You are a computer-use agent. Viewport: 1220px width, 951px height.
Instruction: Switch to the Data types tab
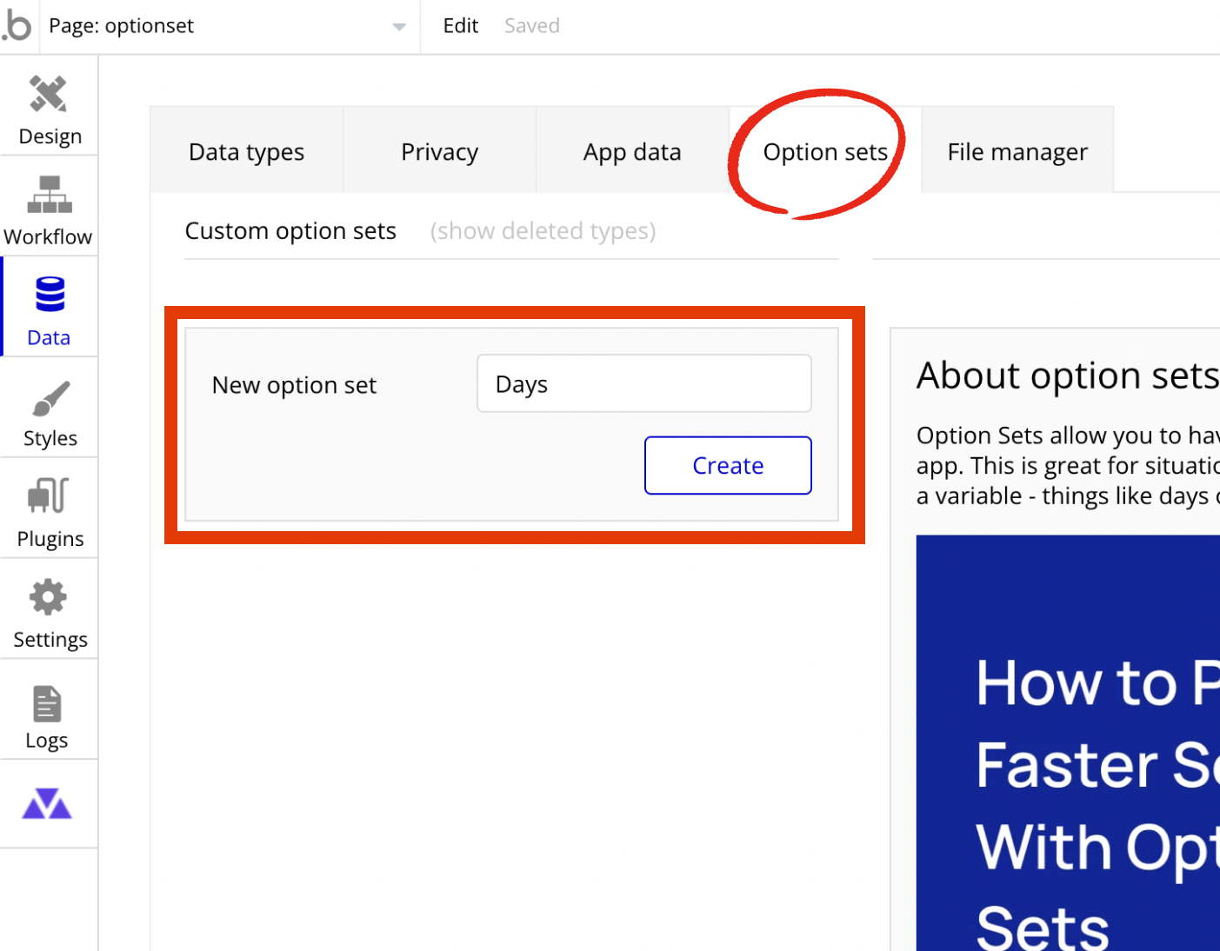[x=246, y=152]
